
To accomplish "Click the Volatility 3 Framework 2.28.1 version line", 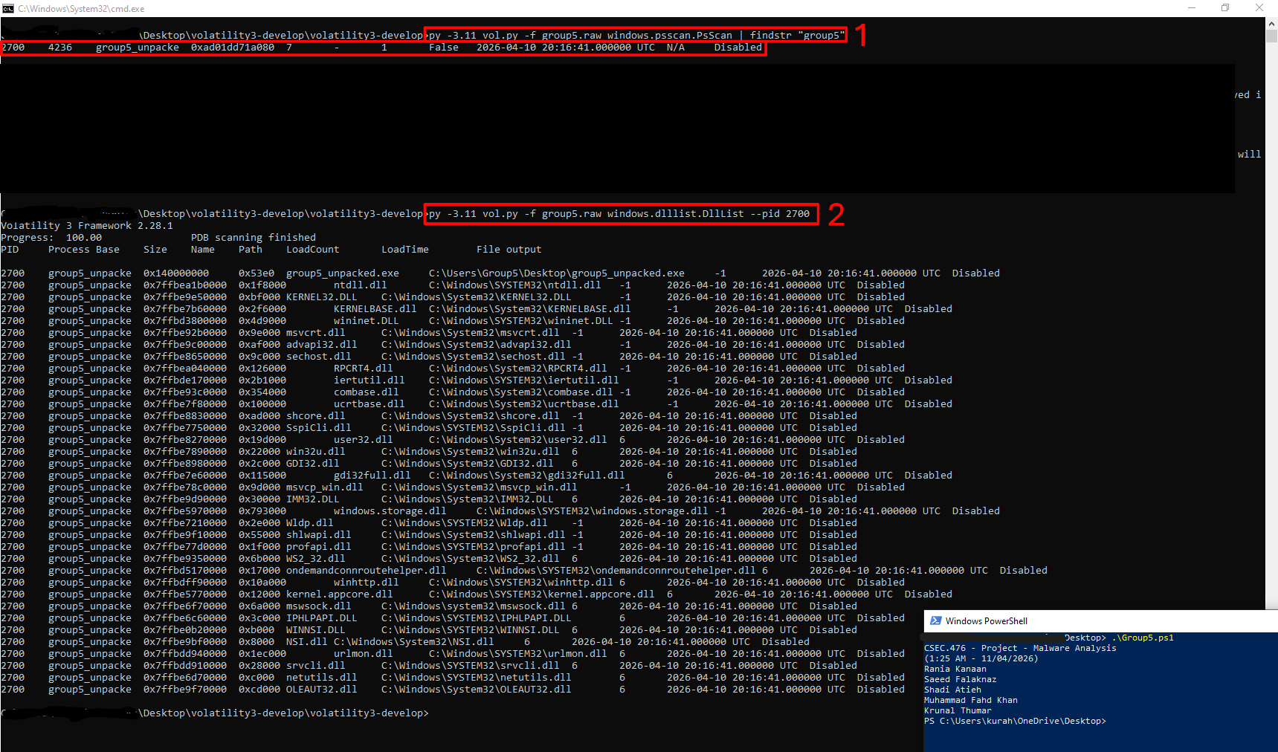I will [87, 225].
